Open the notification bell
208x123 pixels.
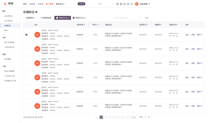(132, 4)
